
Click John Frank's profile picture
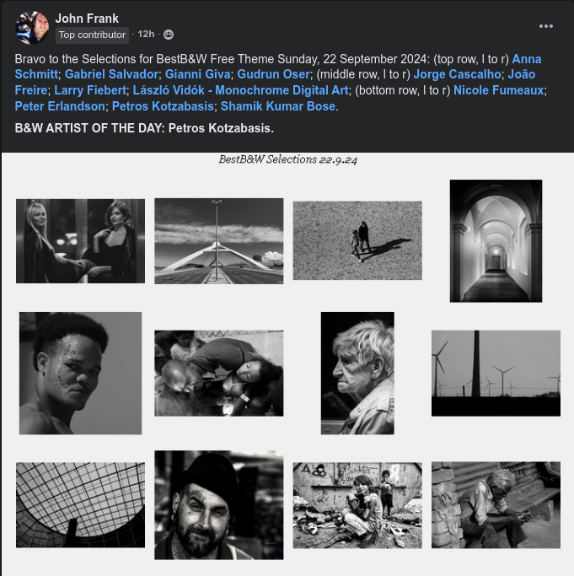[x=32, y=28]
